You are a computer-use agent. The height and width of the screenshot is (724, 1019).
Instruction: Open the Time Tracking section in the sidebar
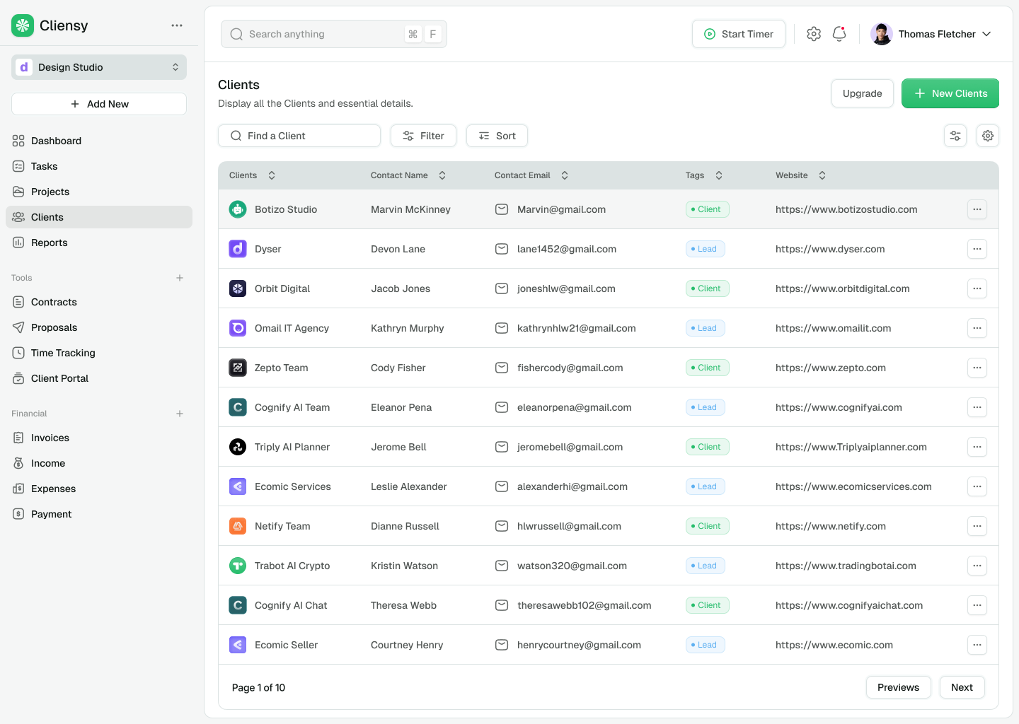63,353
